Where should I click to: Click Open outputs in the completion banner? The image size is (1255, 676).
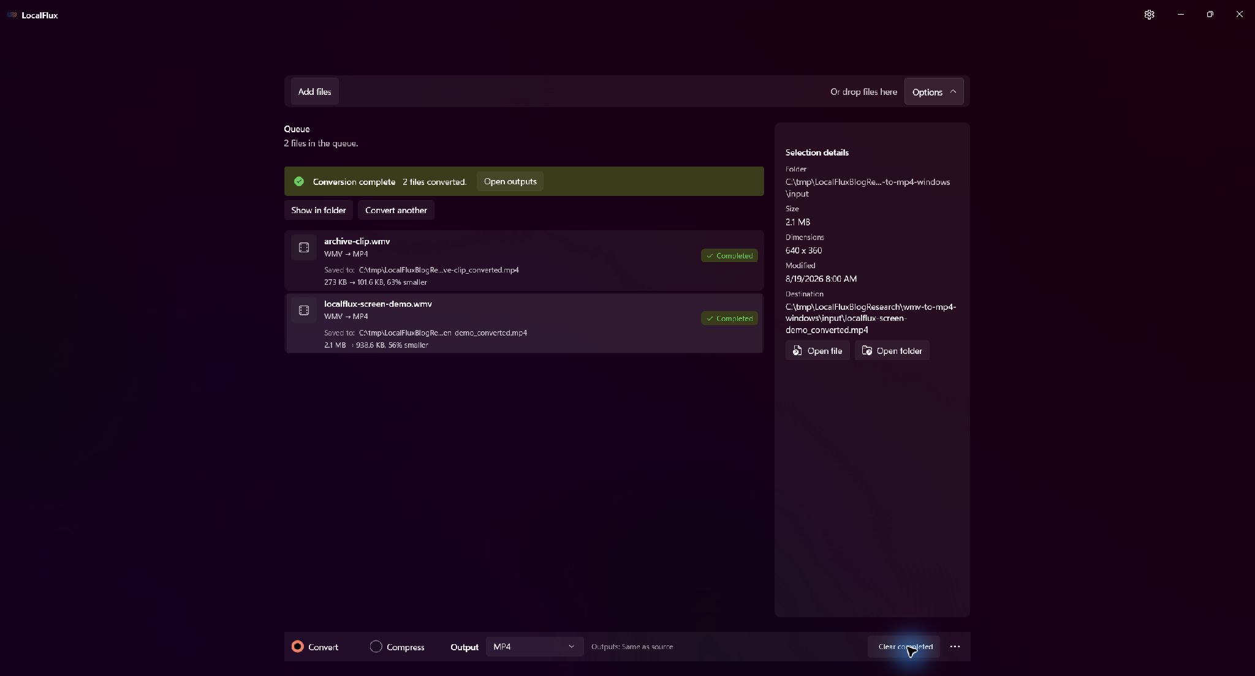[510, 181]
